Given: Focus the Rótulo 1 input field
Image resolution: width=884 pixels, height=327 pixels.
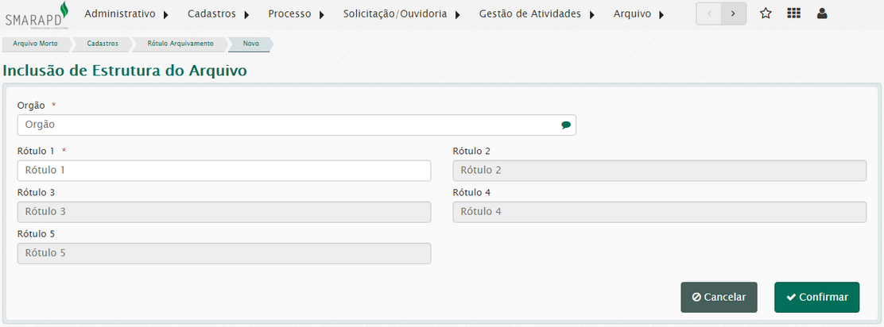Looking at the screenshot, I should click(224, 171).
